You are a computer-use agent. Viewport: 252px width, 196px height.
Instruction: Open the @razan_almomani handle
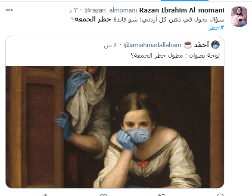pos(111,10)
